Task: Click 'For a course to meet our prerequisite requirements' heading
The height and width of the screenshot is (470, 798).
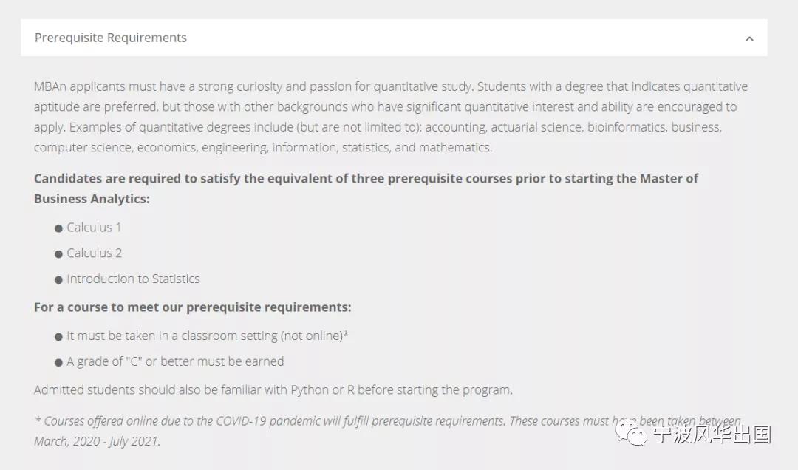Action: tap(192, 307)
